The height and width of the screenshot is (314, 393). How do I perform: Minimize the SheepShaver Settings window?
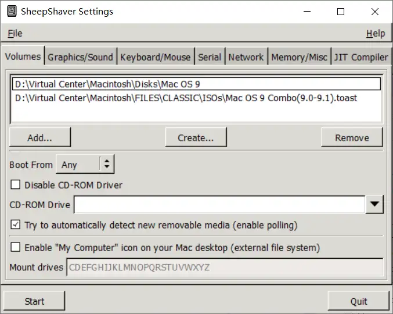[307, 11]
